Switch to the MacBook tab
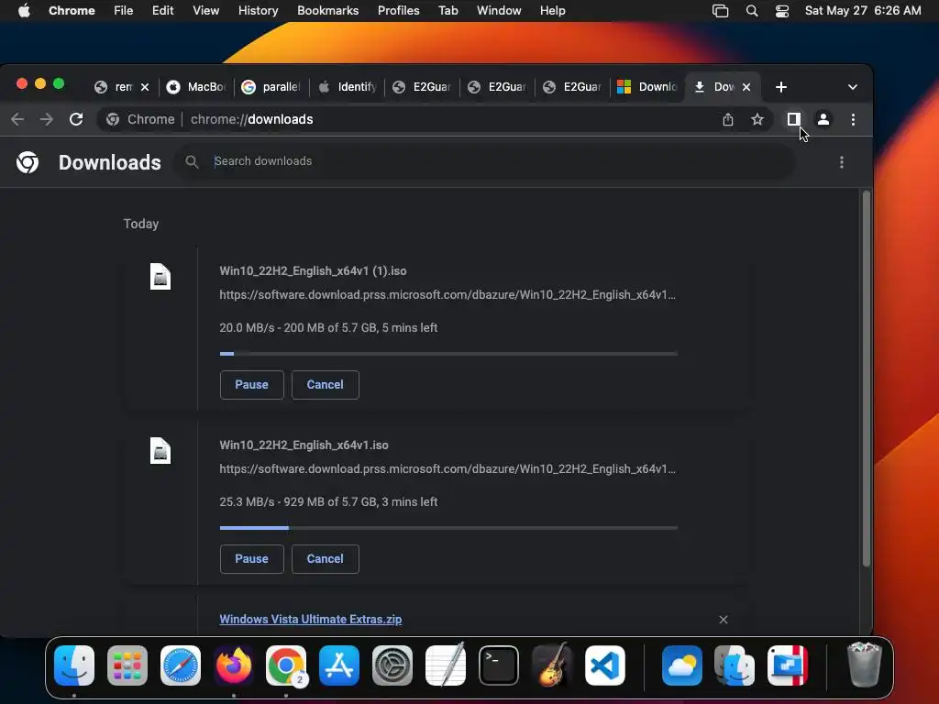 [x=196, y=87]
